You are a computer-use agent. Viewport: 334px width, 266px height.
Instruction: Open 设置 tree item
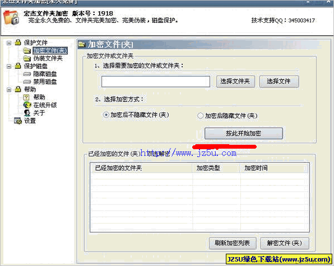tap(30, 121)
